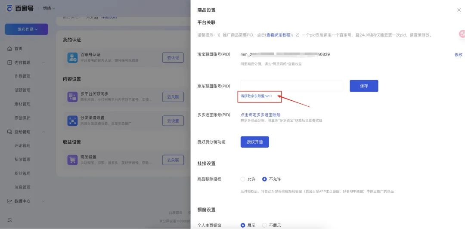Click the 百家号认证 badge icon
Screen dimensions: 465x229
tap(72, 58)
